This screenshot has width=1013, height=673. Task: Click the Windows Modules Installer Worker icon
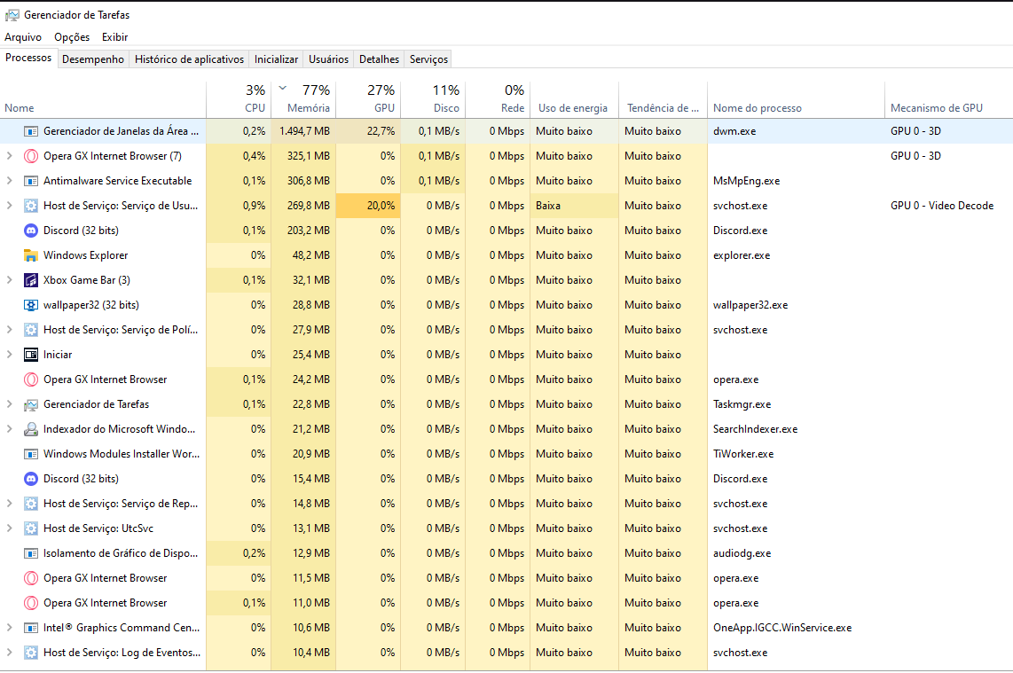[x=30, y=454]
